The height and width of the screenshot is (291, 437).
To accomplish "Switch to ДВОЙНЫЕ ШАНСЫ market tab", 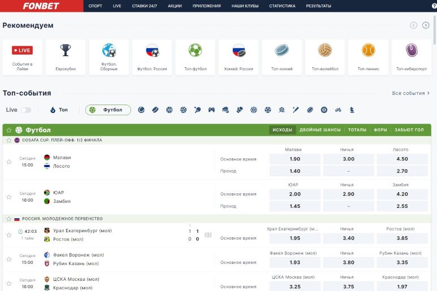I will point(320,130).
